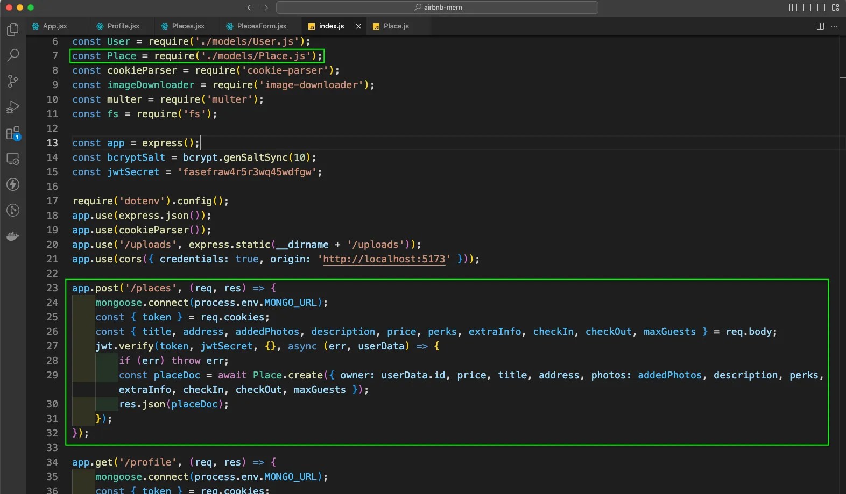Click 'express()' call on line 13
The height and width of the screenshot is (494, 846).
tap(168, 143)
